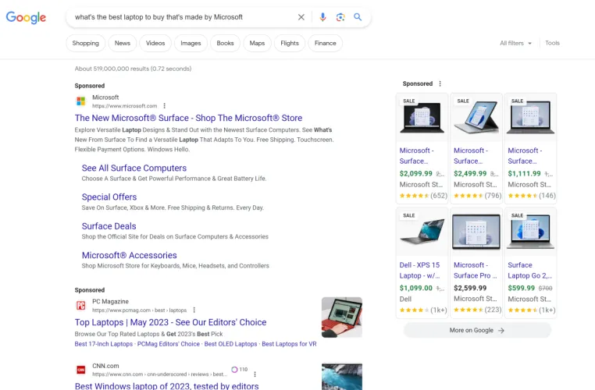The height and width of the screenshot is (390, 595).
Task: Open sponsored shopping panel options menu
Action: point(440,83)
